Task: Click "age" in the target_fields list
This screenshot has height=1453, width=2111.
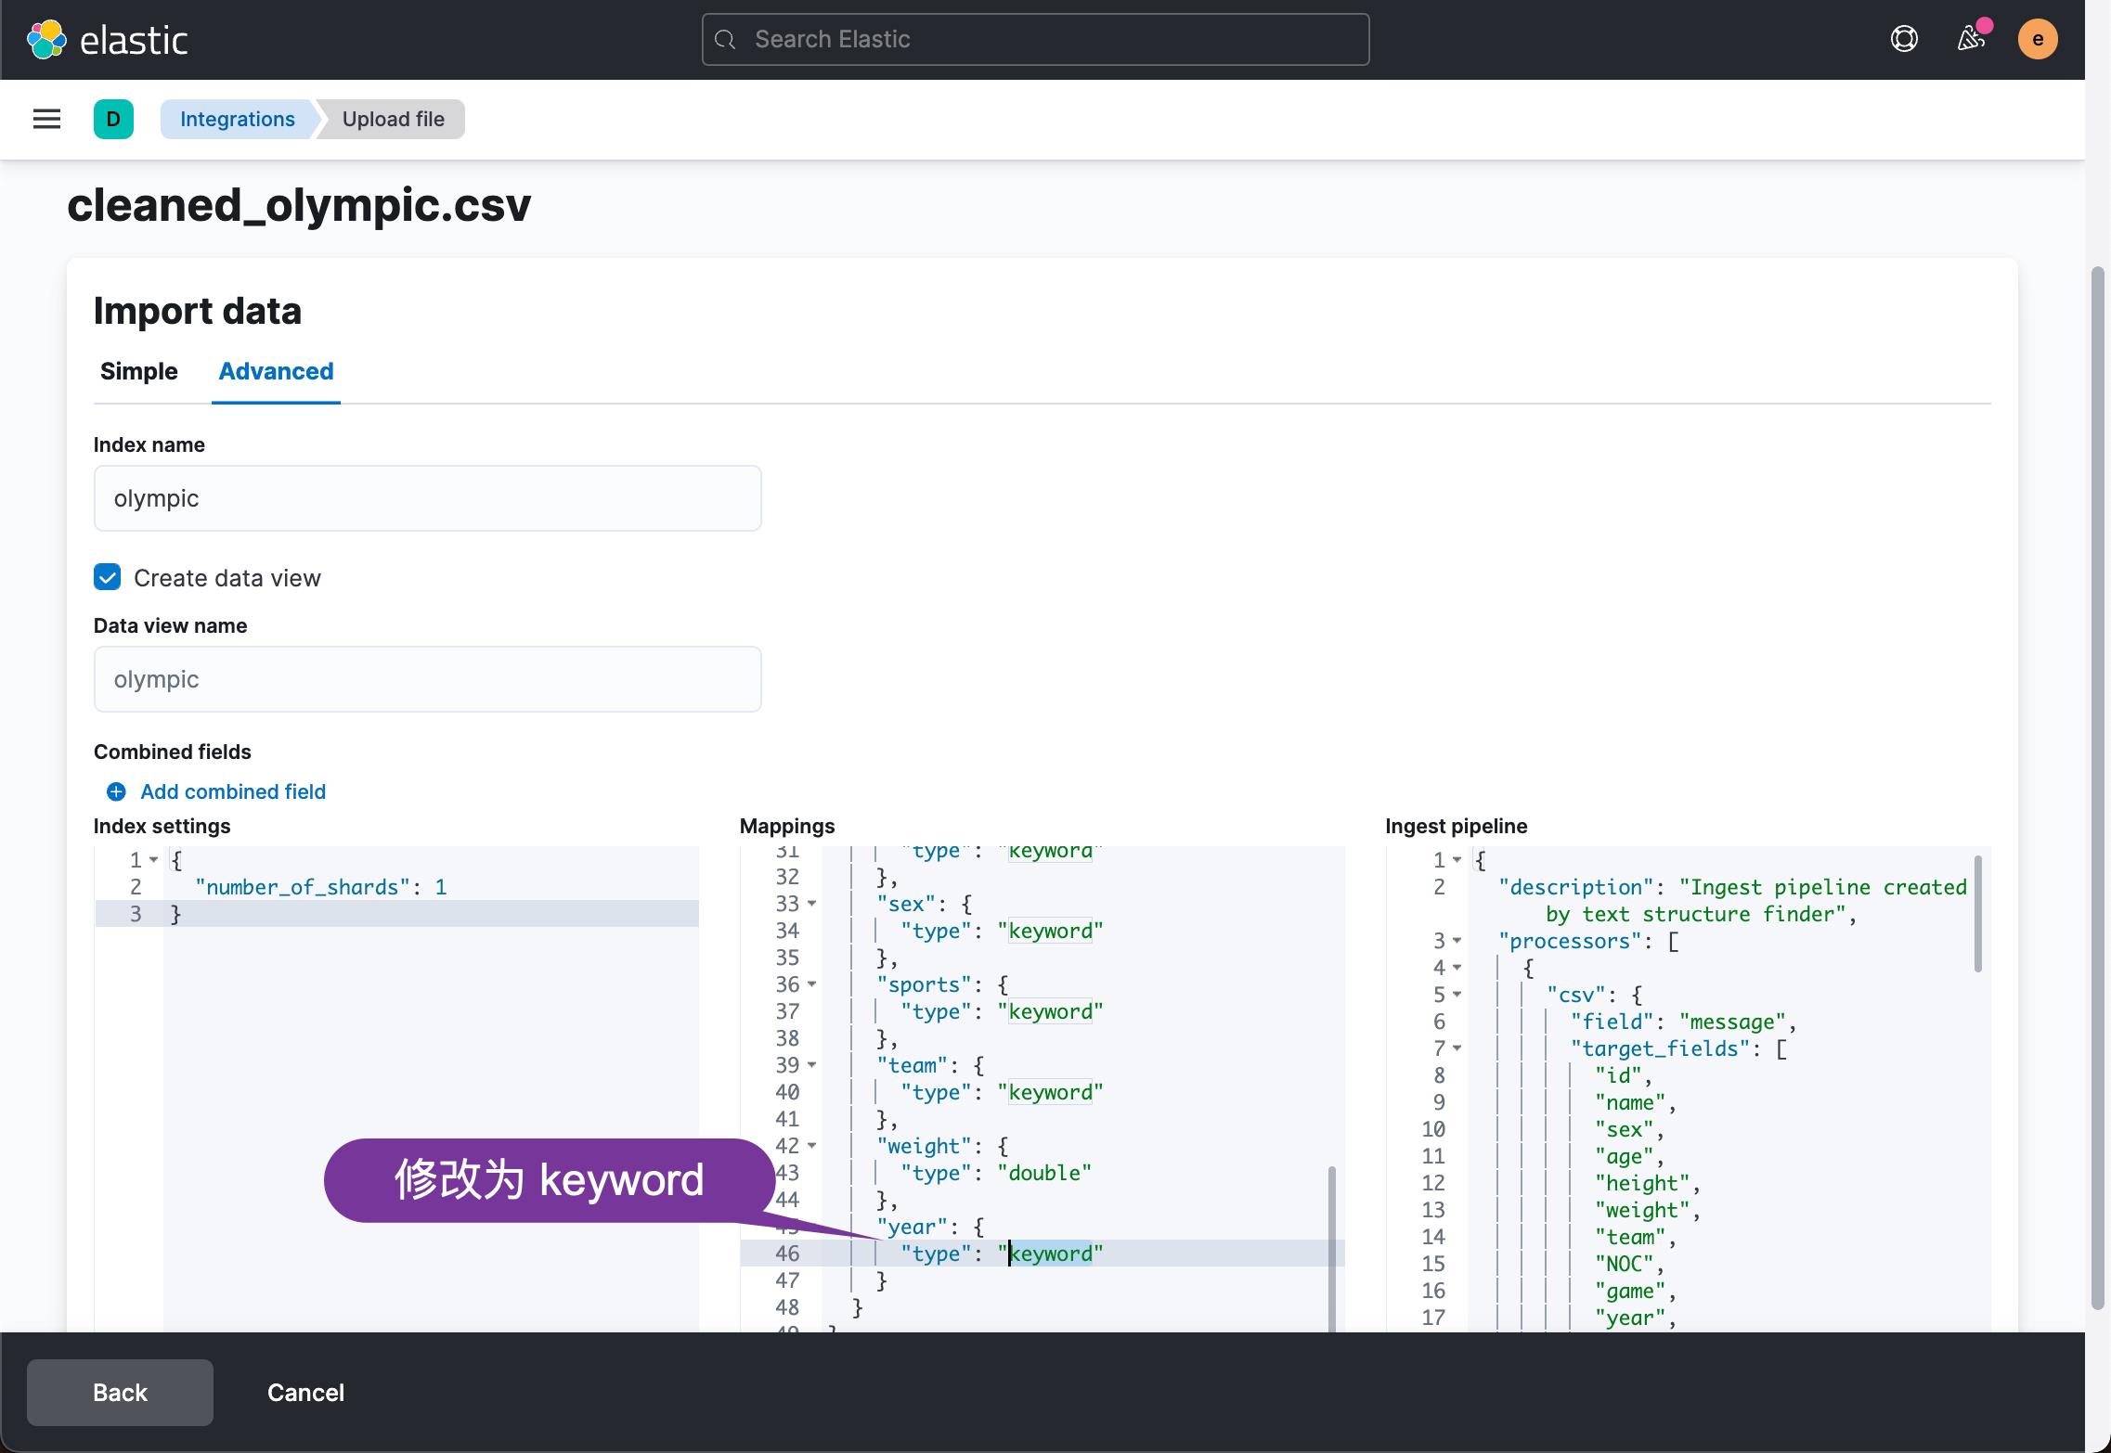Action: pyautogui.click(x=1625, y=1156)
